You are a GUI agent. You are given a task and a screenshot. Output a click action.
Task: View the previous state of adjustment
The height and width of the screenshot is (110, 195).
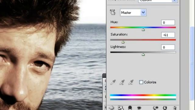coord(156,108)
